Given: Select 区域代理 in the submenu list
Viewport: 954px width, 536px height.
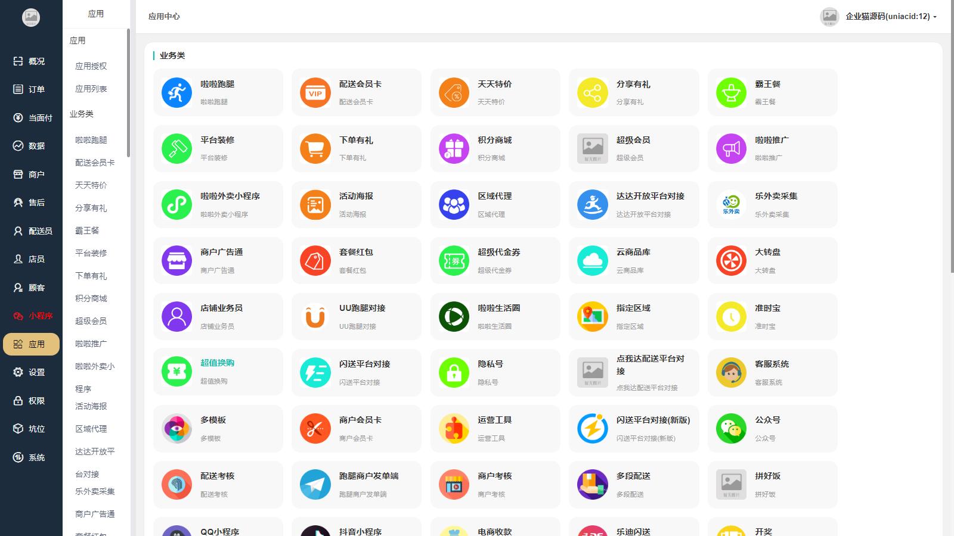Looking at the screenshot, I should [x=91, y=429].
